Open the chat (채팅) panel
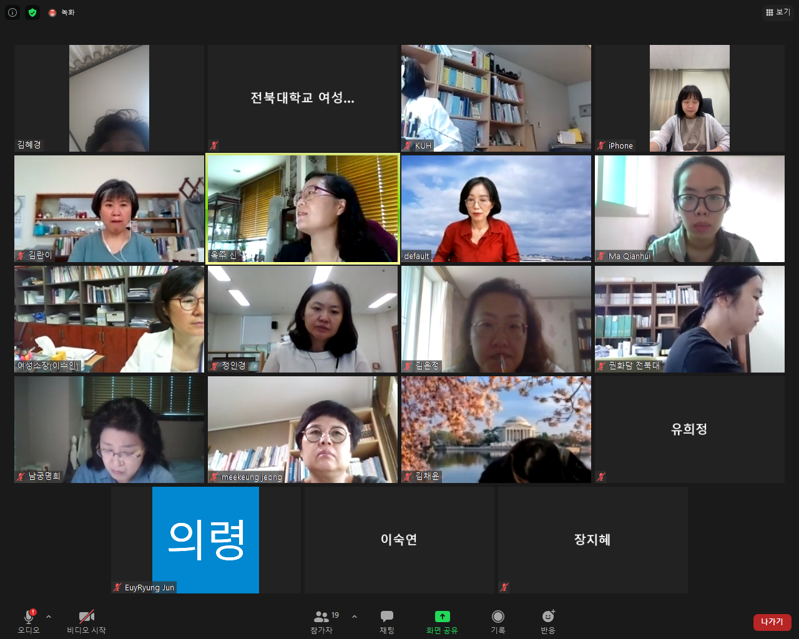 click(x=387, y=622)
